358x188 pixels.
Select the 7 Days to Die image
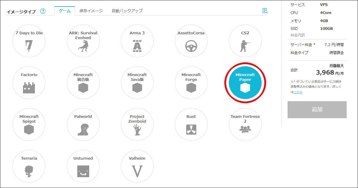(29, 41)
